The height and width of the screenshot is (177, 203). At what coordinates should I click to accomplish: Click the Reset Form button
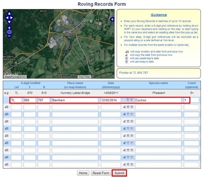(x=101, y=173)
